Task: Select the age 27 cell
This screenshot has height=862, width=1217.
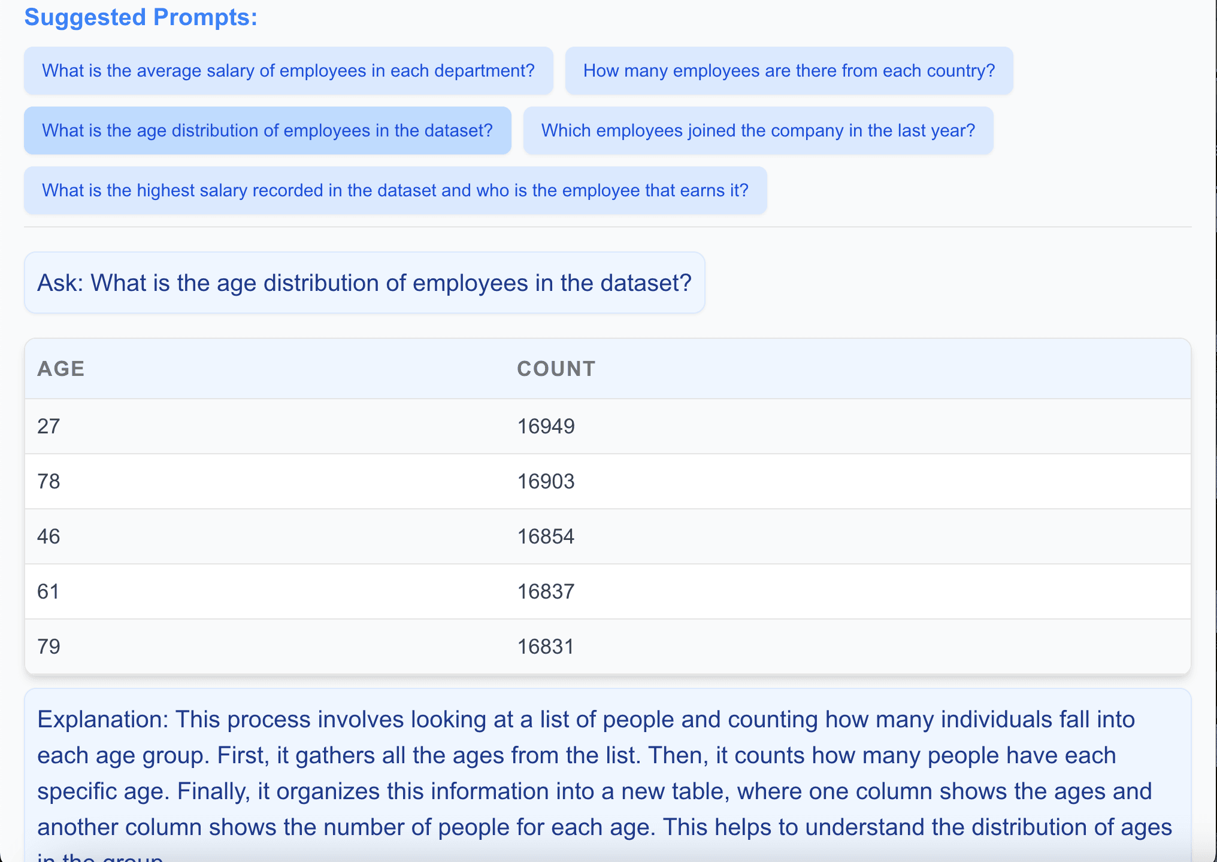Action: coord(49,426)
